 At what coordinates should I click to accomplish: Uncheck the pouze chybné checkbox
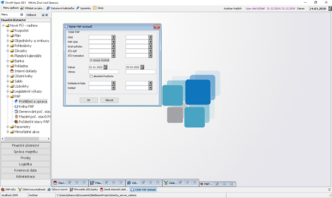tap(91, 60)
